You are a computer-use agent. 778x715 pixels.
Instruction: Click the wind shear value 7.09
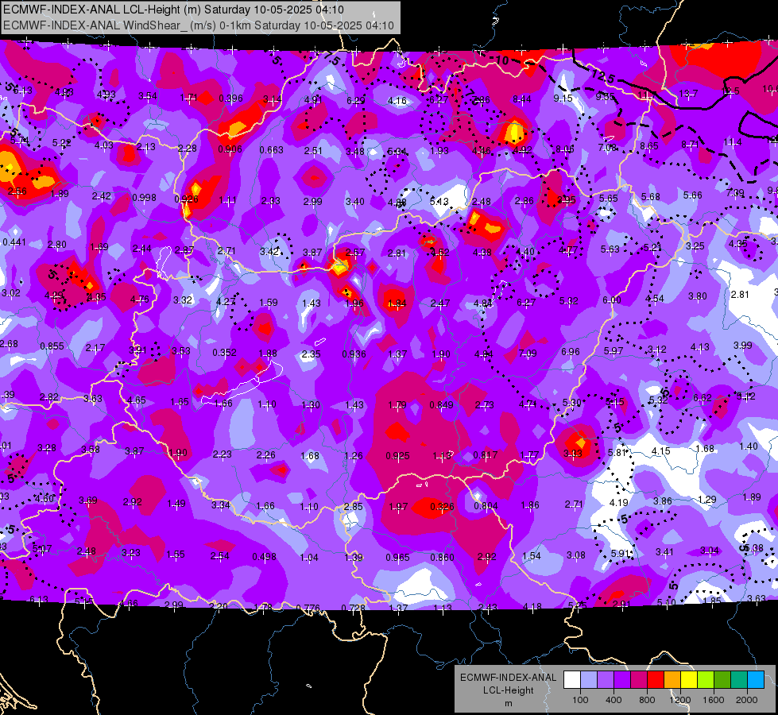[x=528, y=354]
